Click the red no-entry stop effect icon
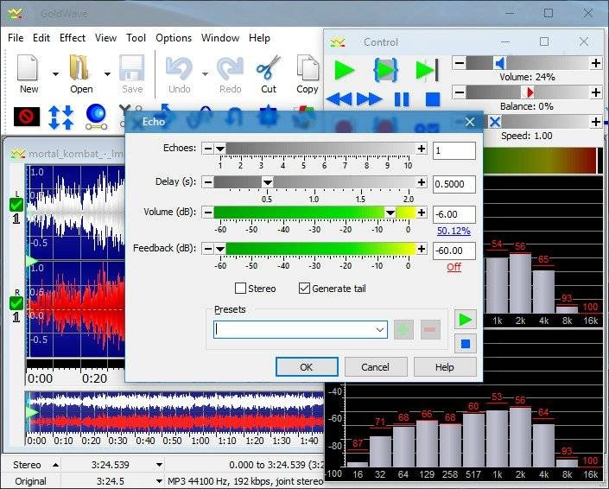 [x=27, y=116]
